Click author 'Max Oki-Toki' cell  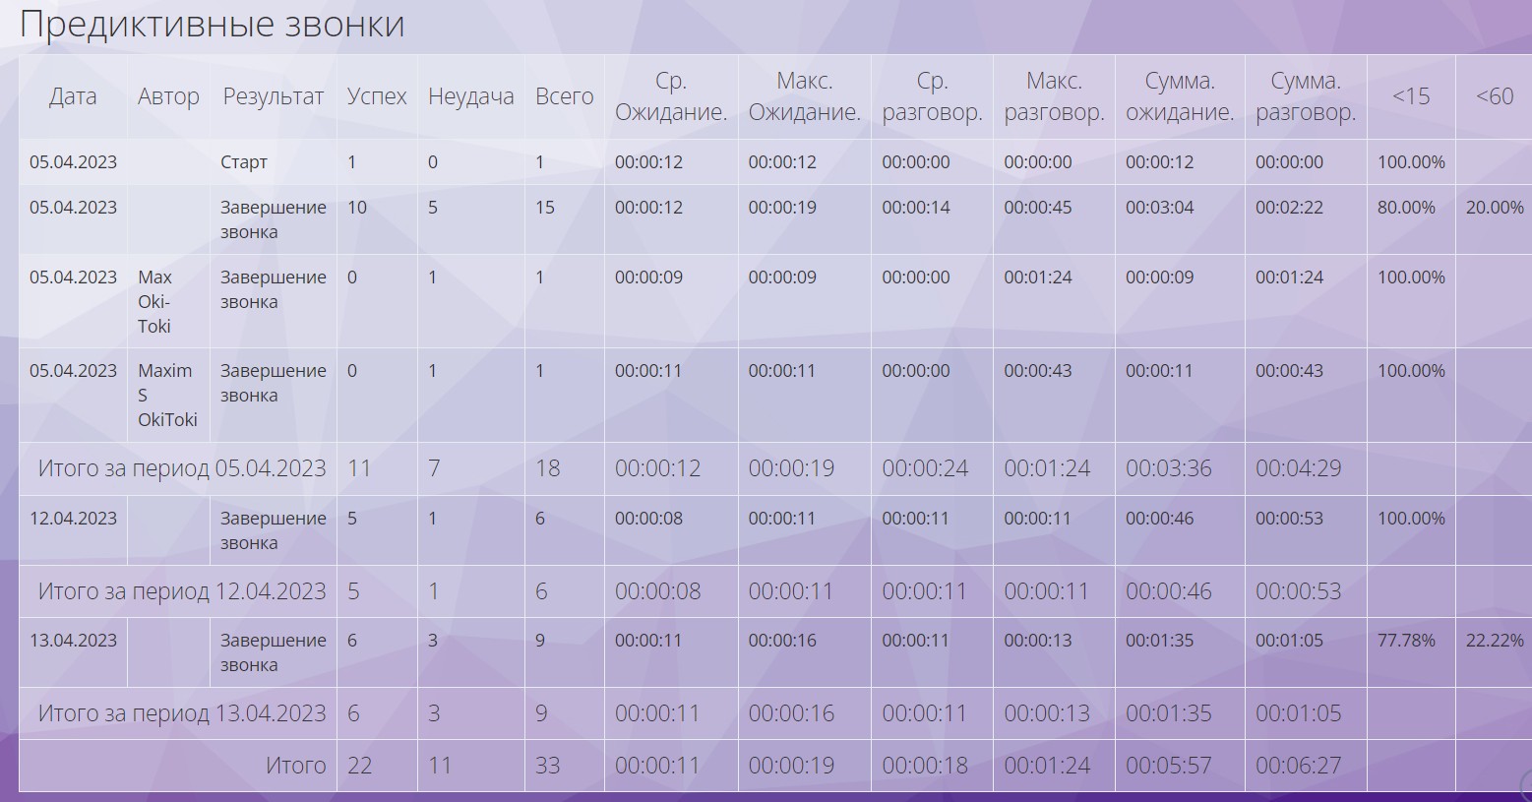[154, 301]
